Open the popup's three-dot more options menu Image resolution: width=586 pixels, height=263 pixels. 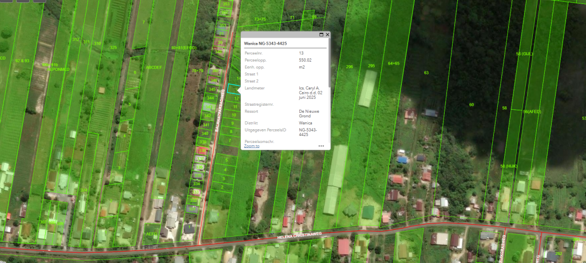(321, 146)
